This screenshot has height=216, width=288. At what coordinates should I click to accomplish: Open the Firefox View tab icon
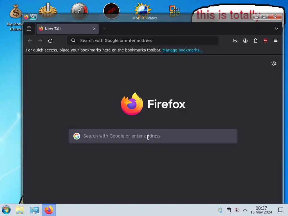(29, 29)
